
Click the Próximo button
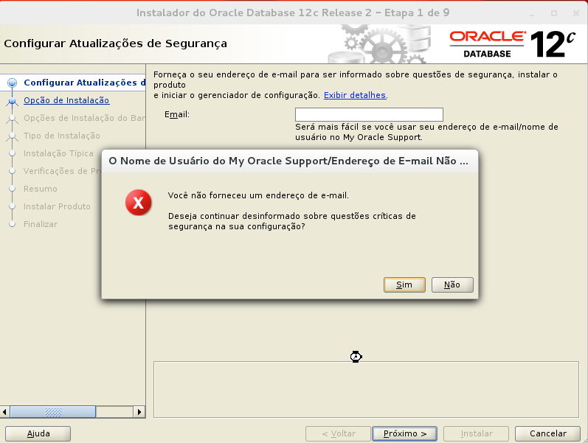(x=404, y=433)
